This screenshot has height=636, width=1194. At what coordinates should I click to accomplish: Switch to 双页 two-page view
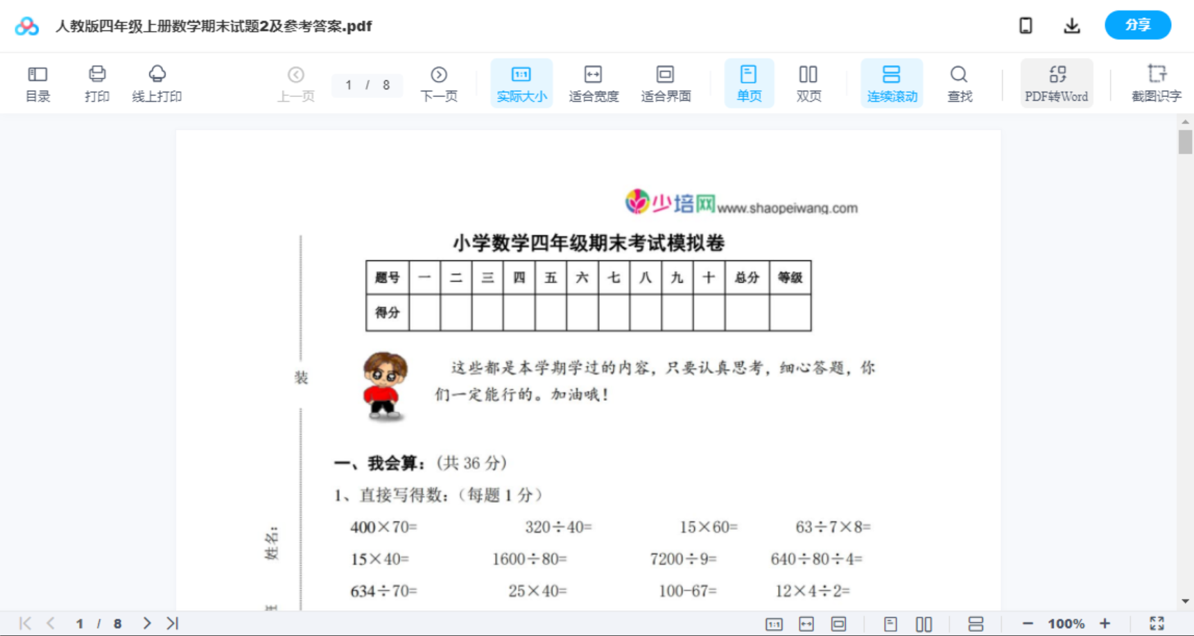point(808,83)
